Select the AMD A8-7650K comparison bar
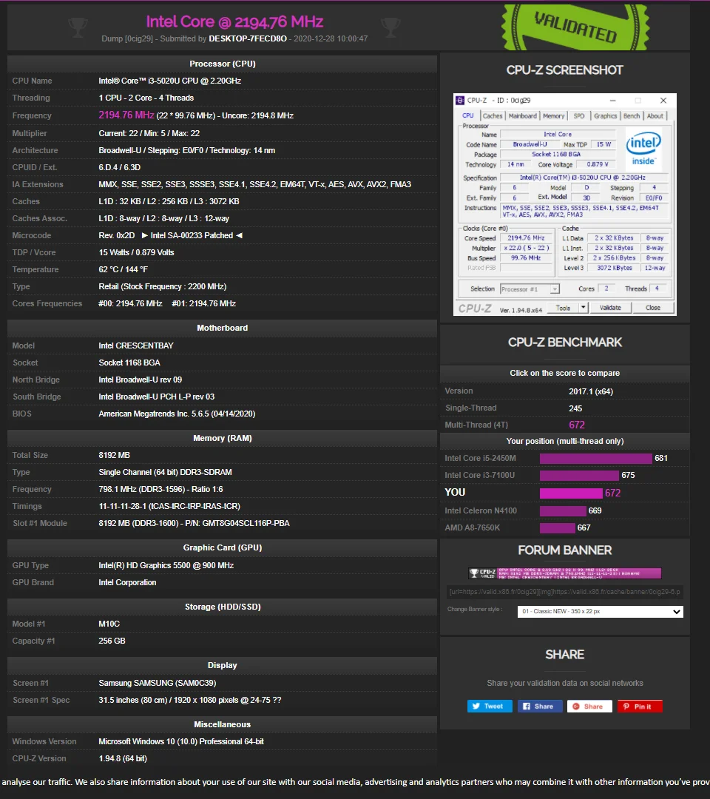 557,528
